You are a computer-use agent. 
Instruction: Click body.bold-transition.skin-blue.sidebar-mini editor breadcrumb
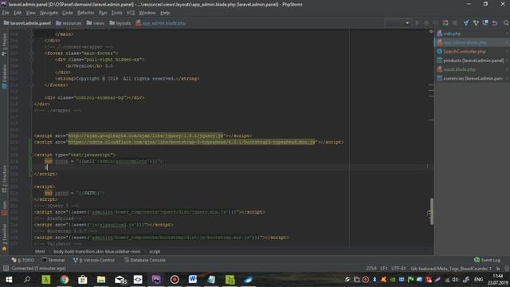tap(97, 252)
